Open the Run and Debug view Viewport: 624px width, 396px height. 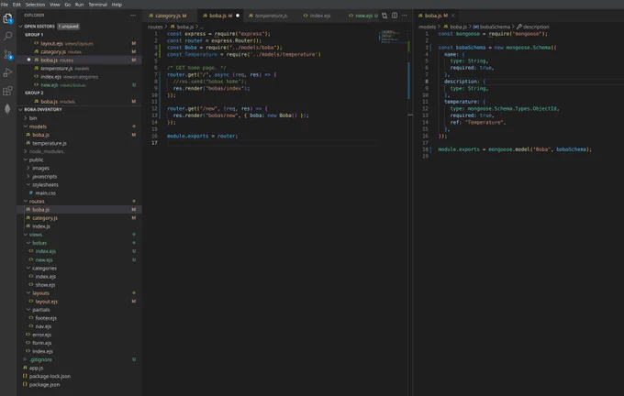click(8, 72)
